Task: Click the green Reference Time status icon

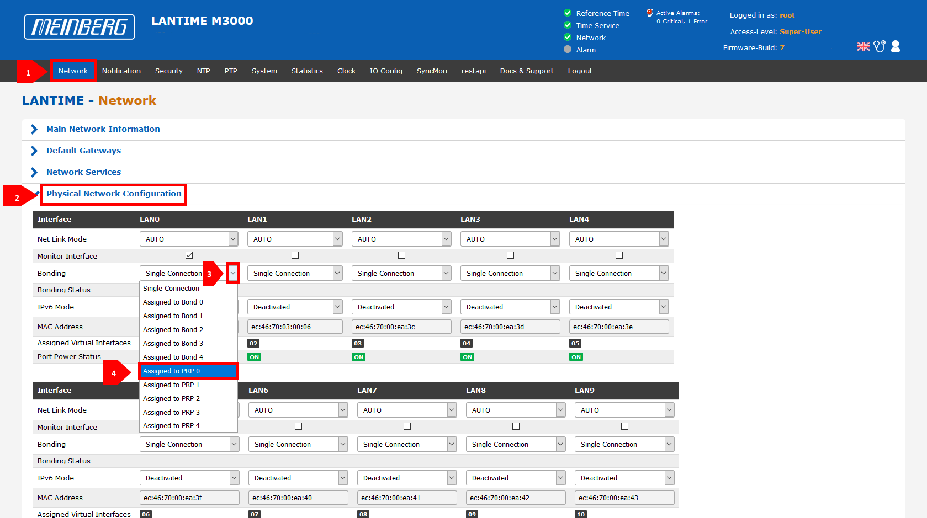Action: pos(568,13)
